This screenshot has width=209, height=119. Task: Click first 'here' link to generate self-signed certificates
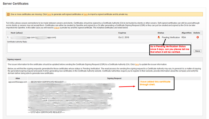[49, 14]
